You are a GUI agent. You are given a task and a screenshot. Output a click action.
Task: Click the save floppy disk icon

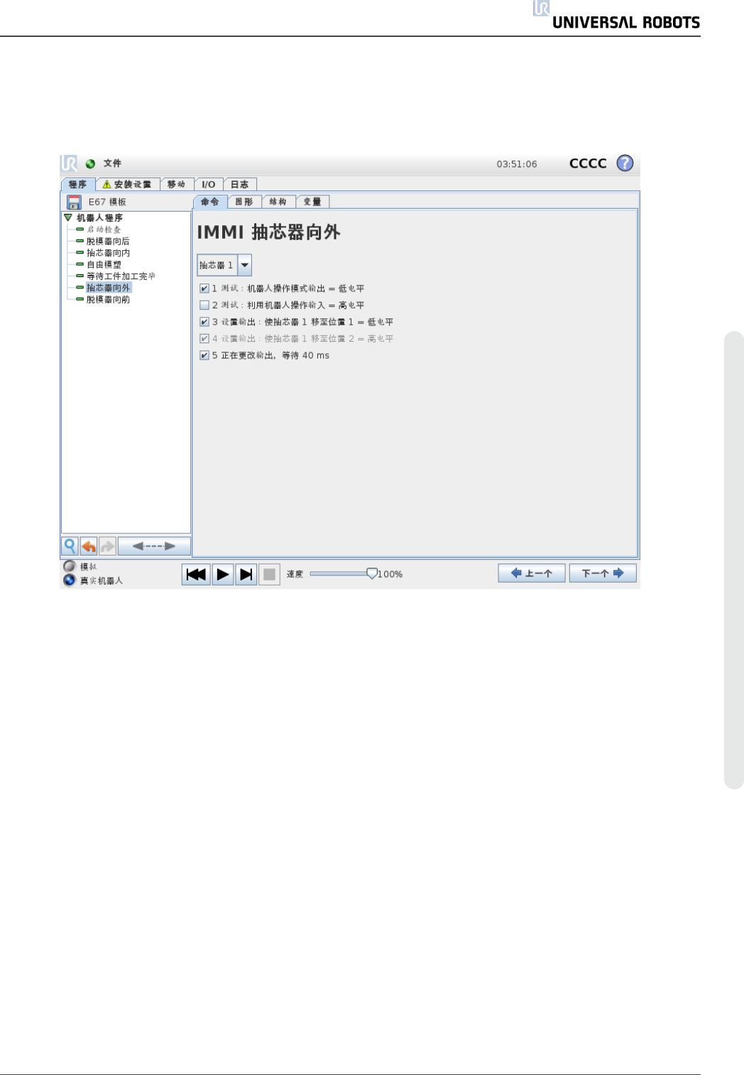click(74, 202)
